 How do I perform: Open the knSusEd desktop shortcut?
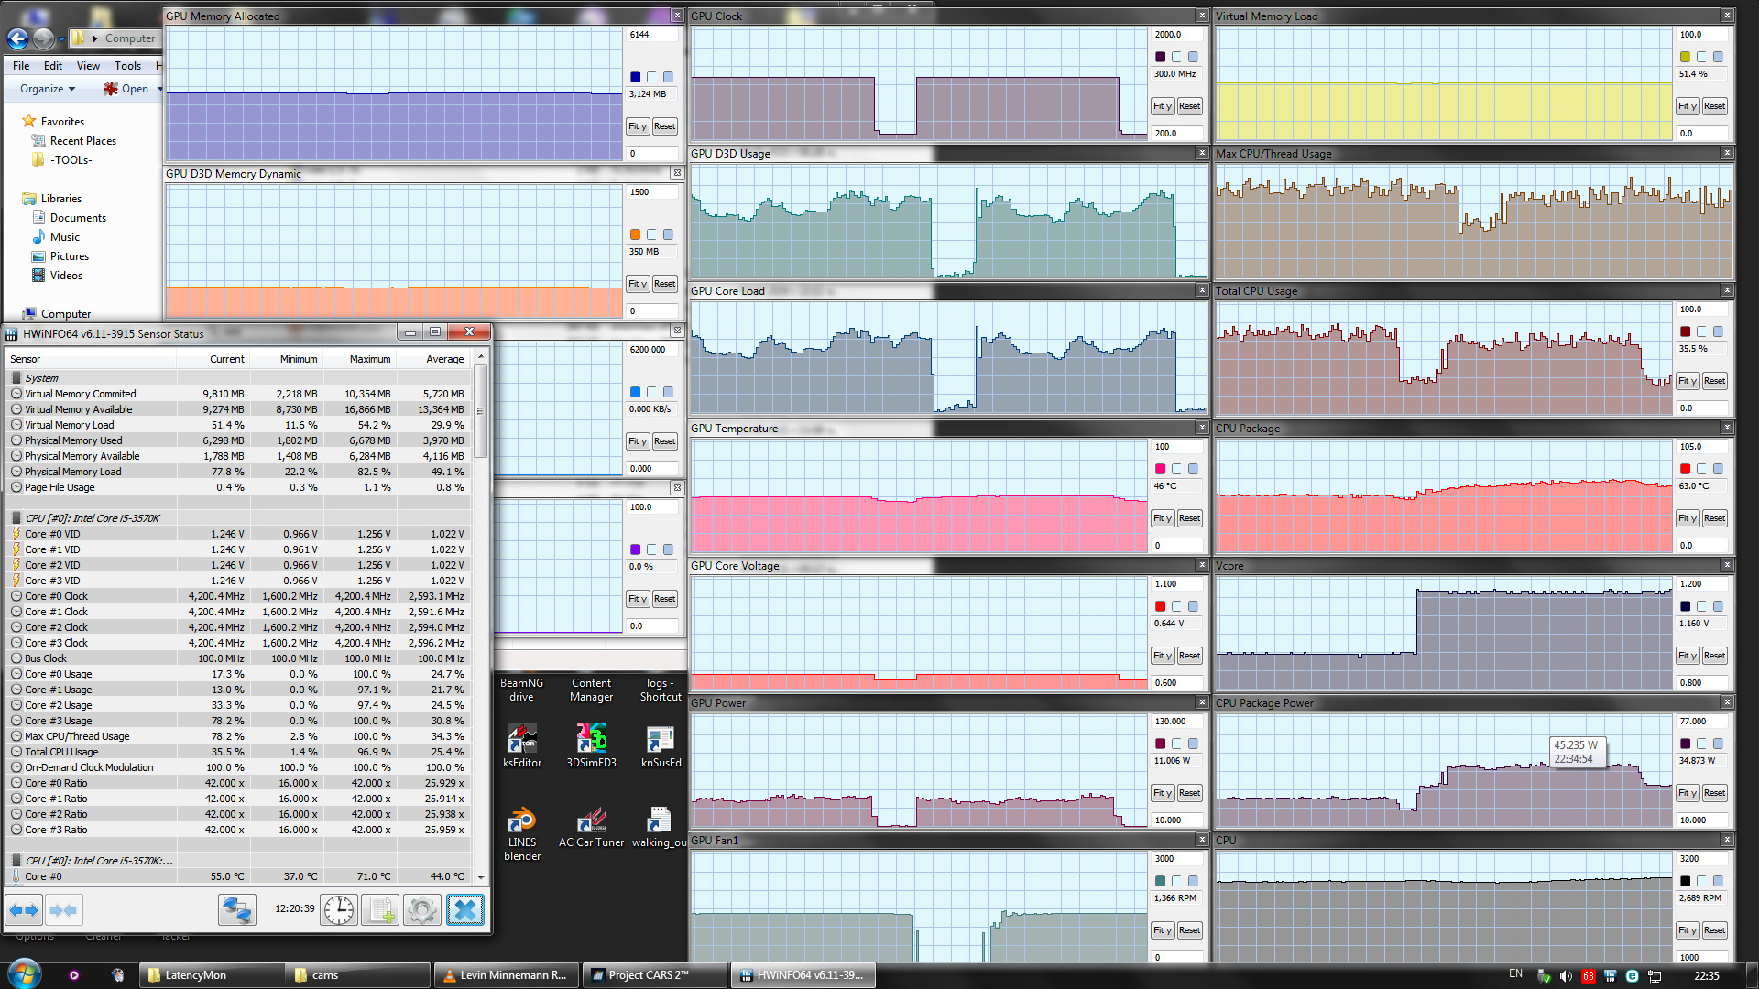click(x=661, y=745)
